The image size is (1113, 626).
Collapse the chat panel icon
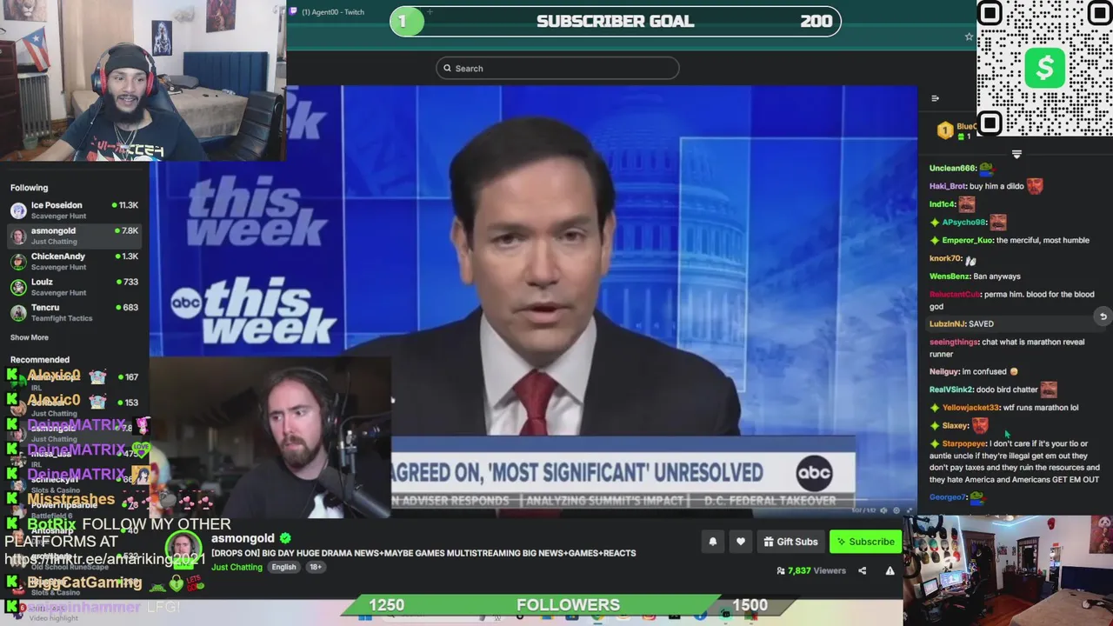click(935, 98)
